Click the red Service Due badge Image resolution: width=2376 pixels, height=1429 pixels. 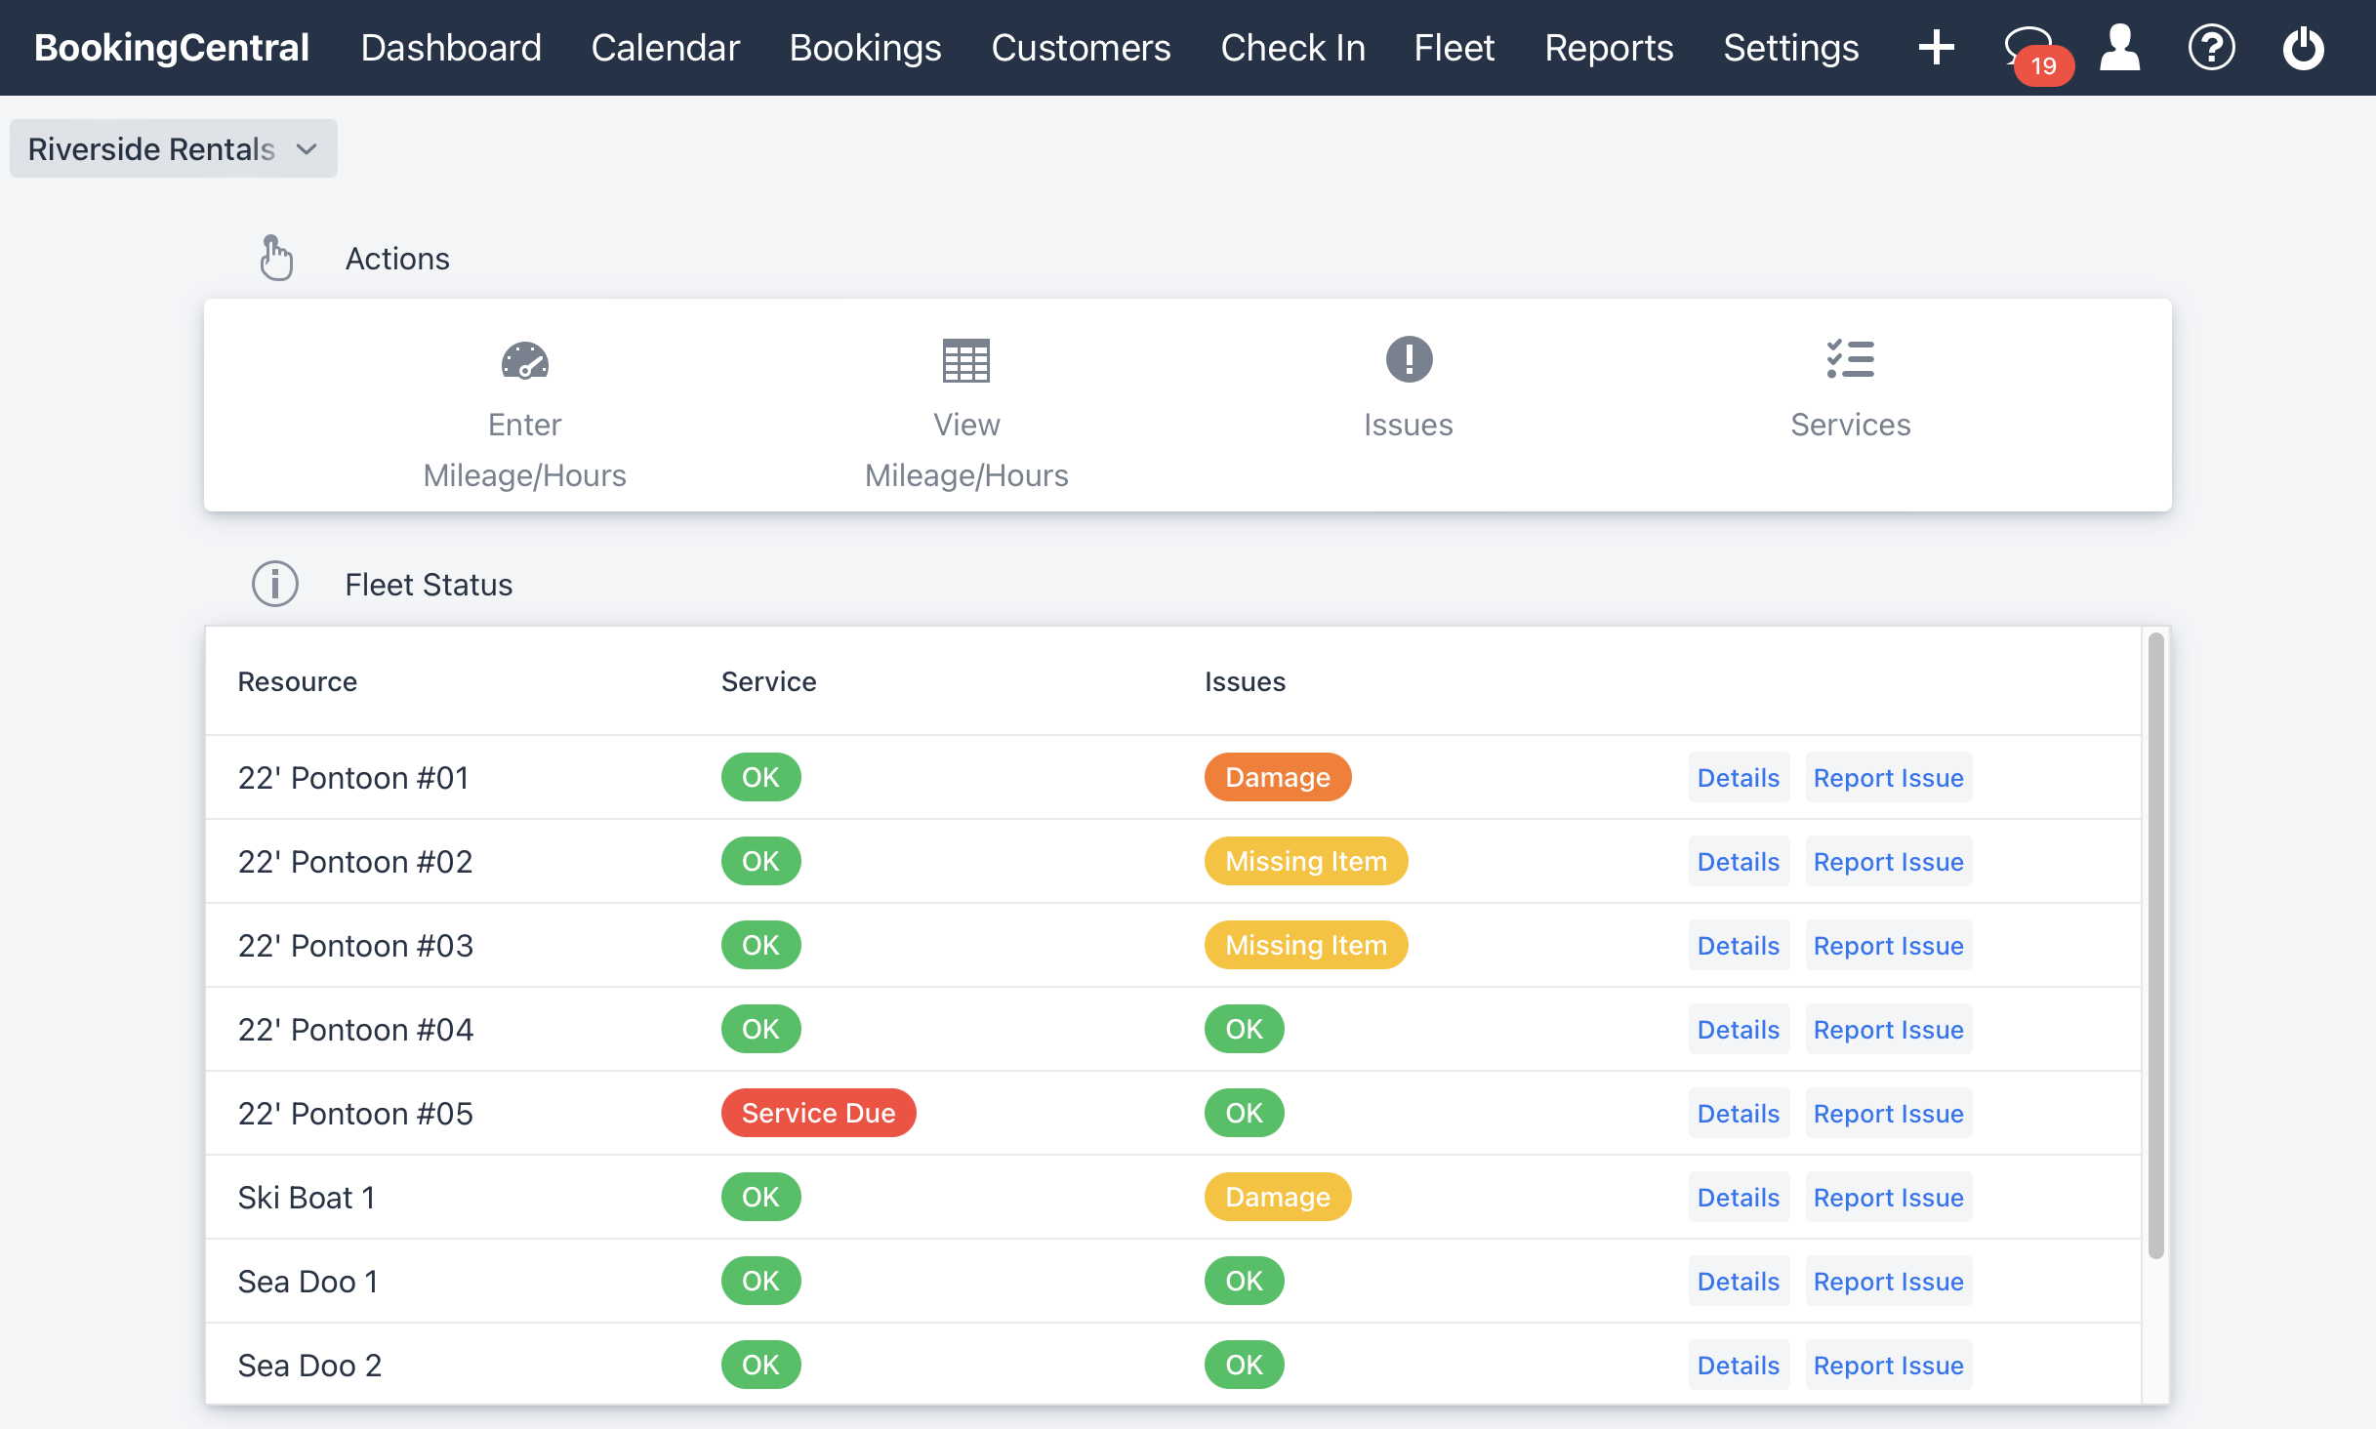point(818,1113)
